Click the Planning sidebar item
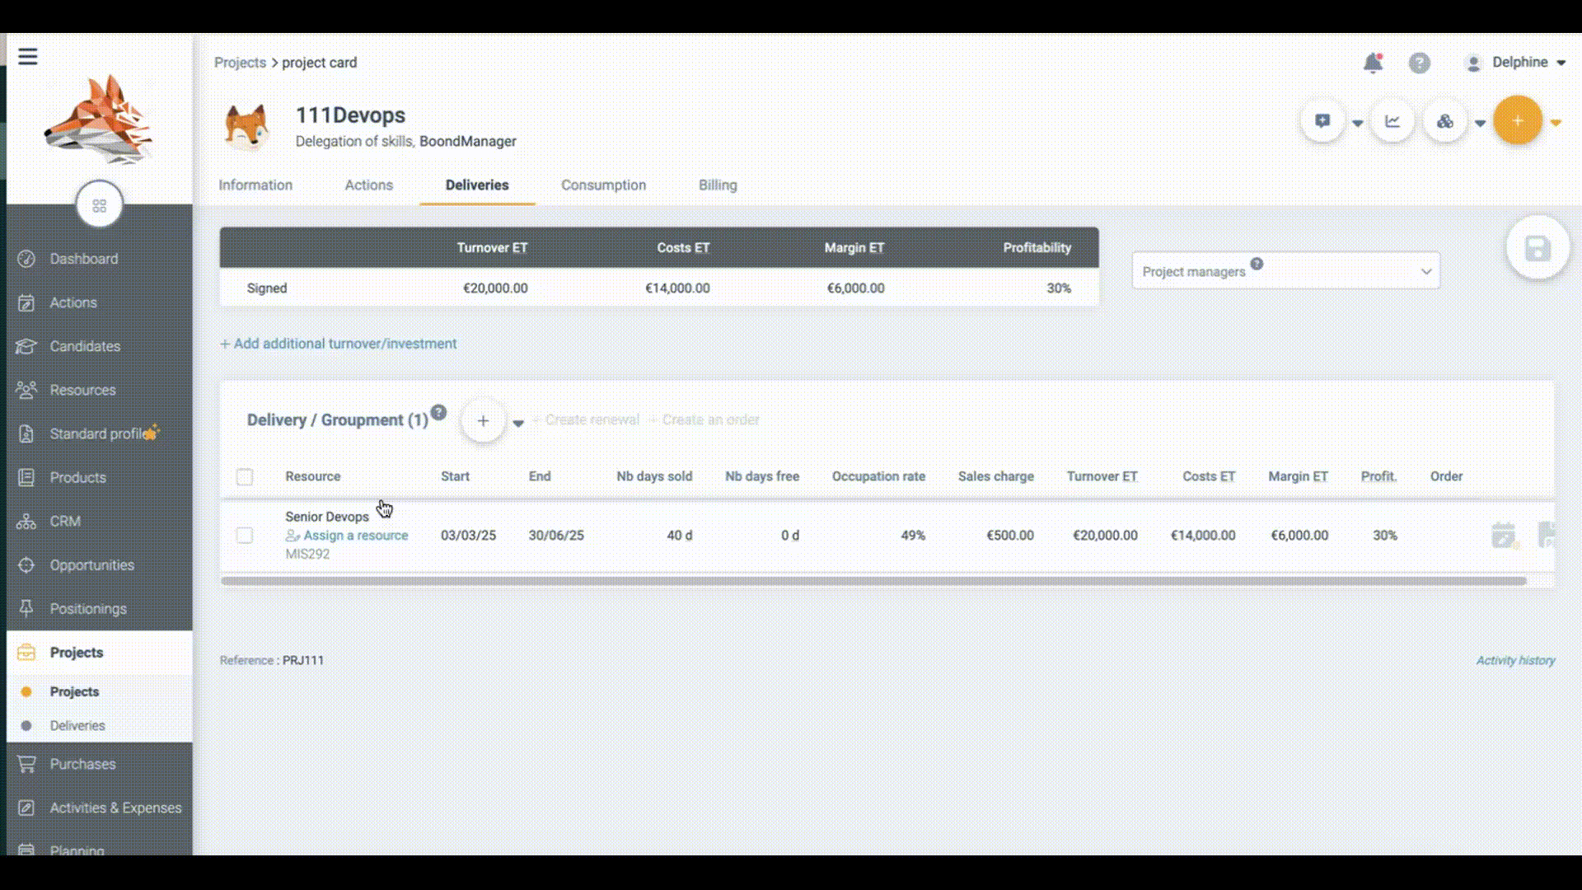 (77, 850)
